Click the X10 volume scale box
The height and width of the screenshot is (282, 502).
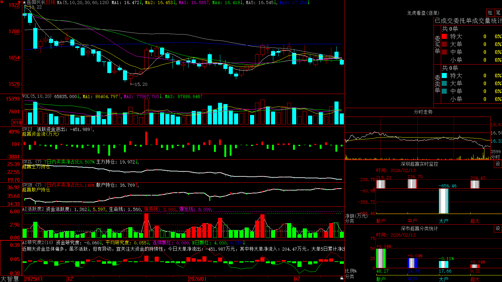coord(17,123)
